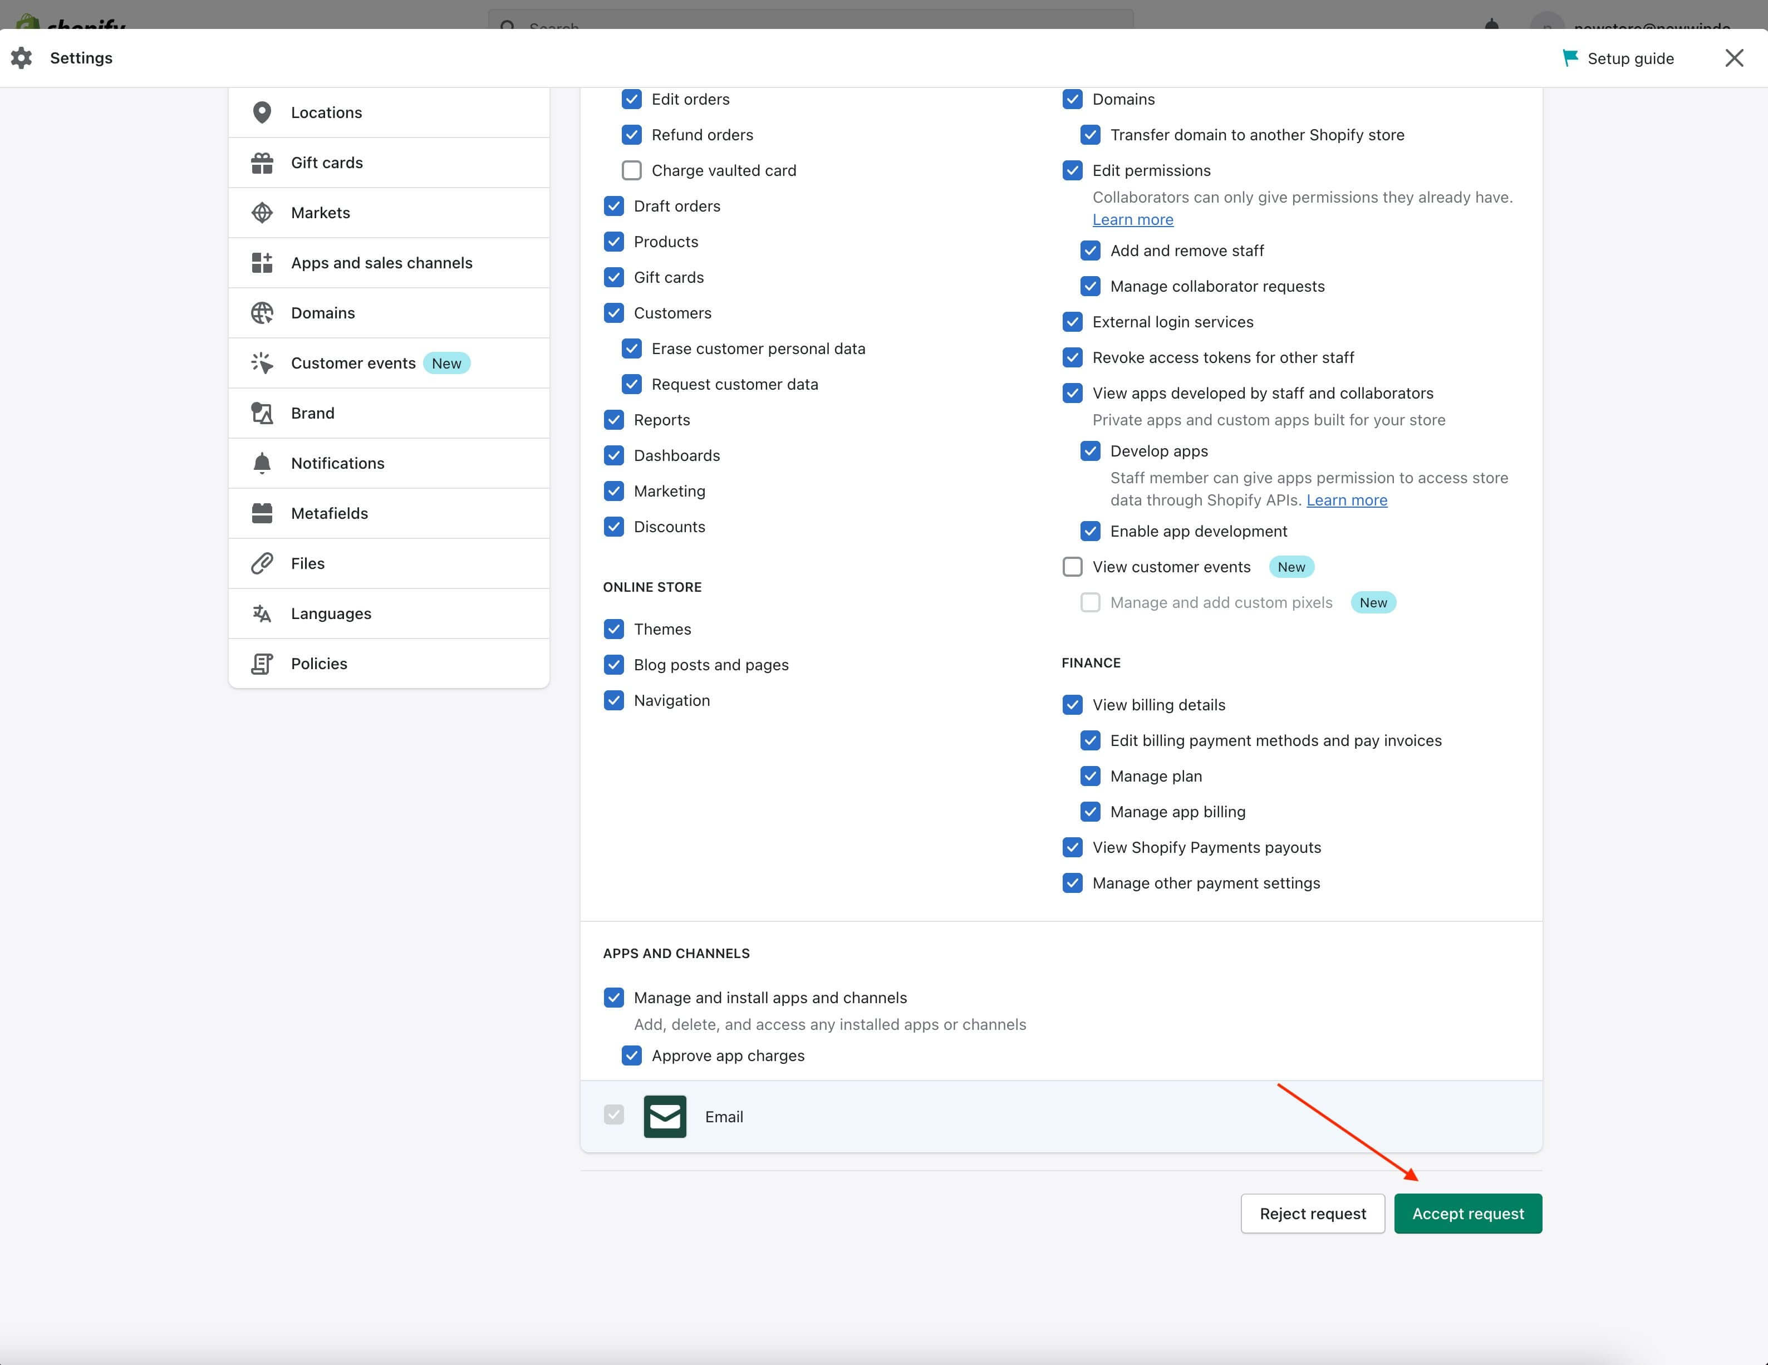Click the Gift cards present icon
1768x1365 pixels.
pyautogui.click(x=262, y=163)
